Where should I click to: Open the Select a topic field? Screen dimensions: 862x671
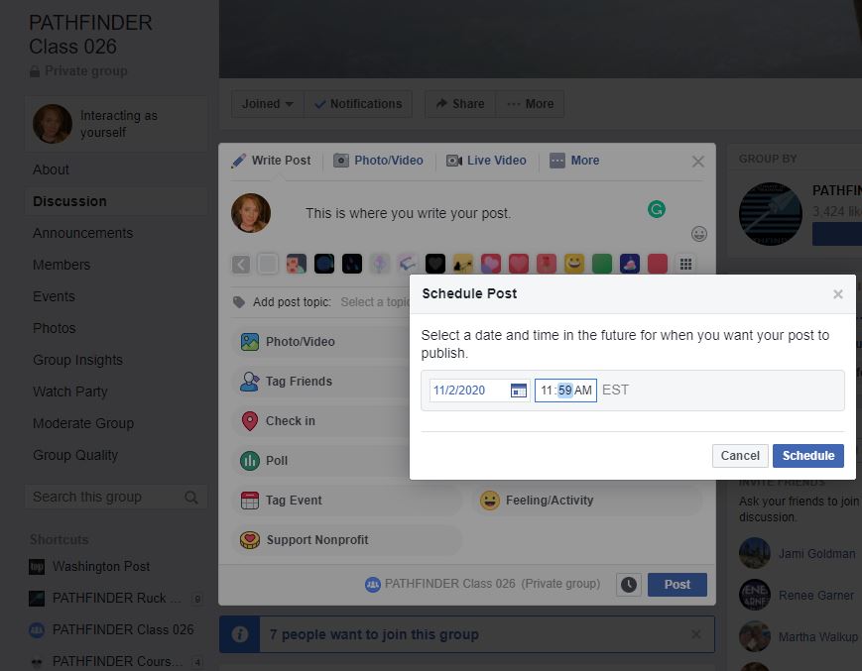click(x=375, y=302)
